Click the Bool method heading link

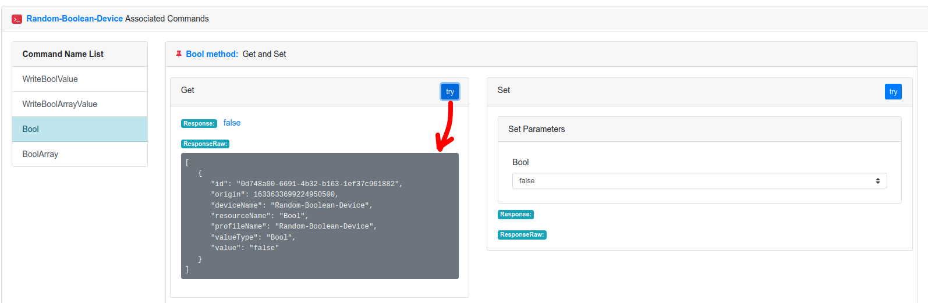(x=212, y=54)
